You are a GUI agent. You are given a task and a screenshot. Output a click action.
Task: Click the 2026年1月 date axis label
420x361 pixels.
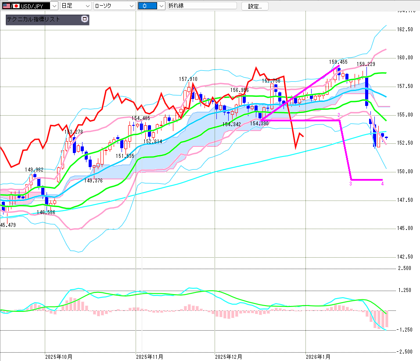click(x=318, y=356)
